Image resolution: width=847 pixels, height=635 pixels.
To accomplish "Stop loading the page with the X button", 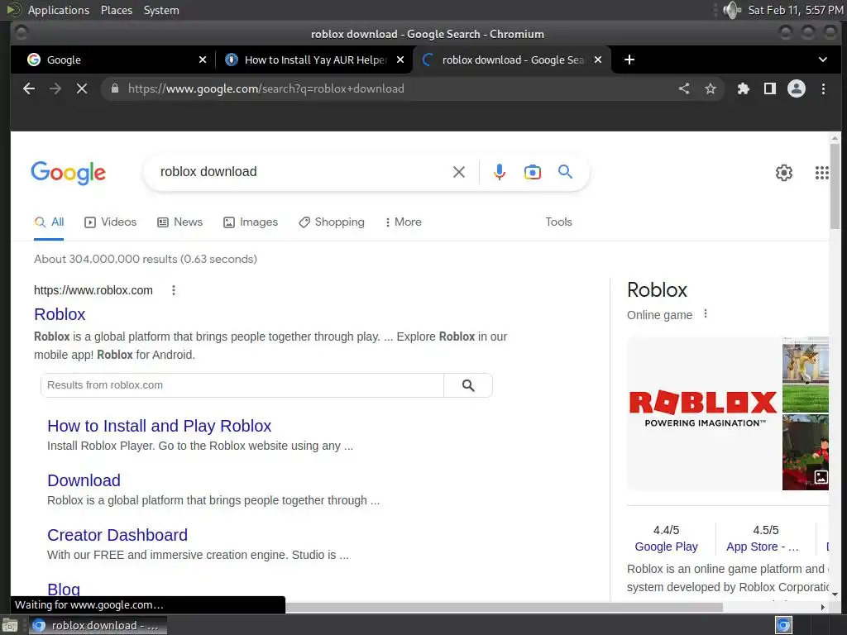I will (82, 88).
